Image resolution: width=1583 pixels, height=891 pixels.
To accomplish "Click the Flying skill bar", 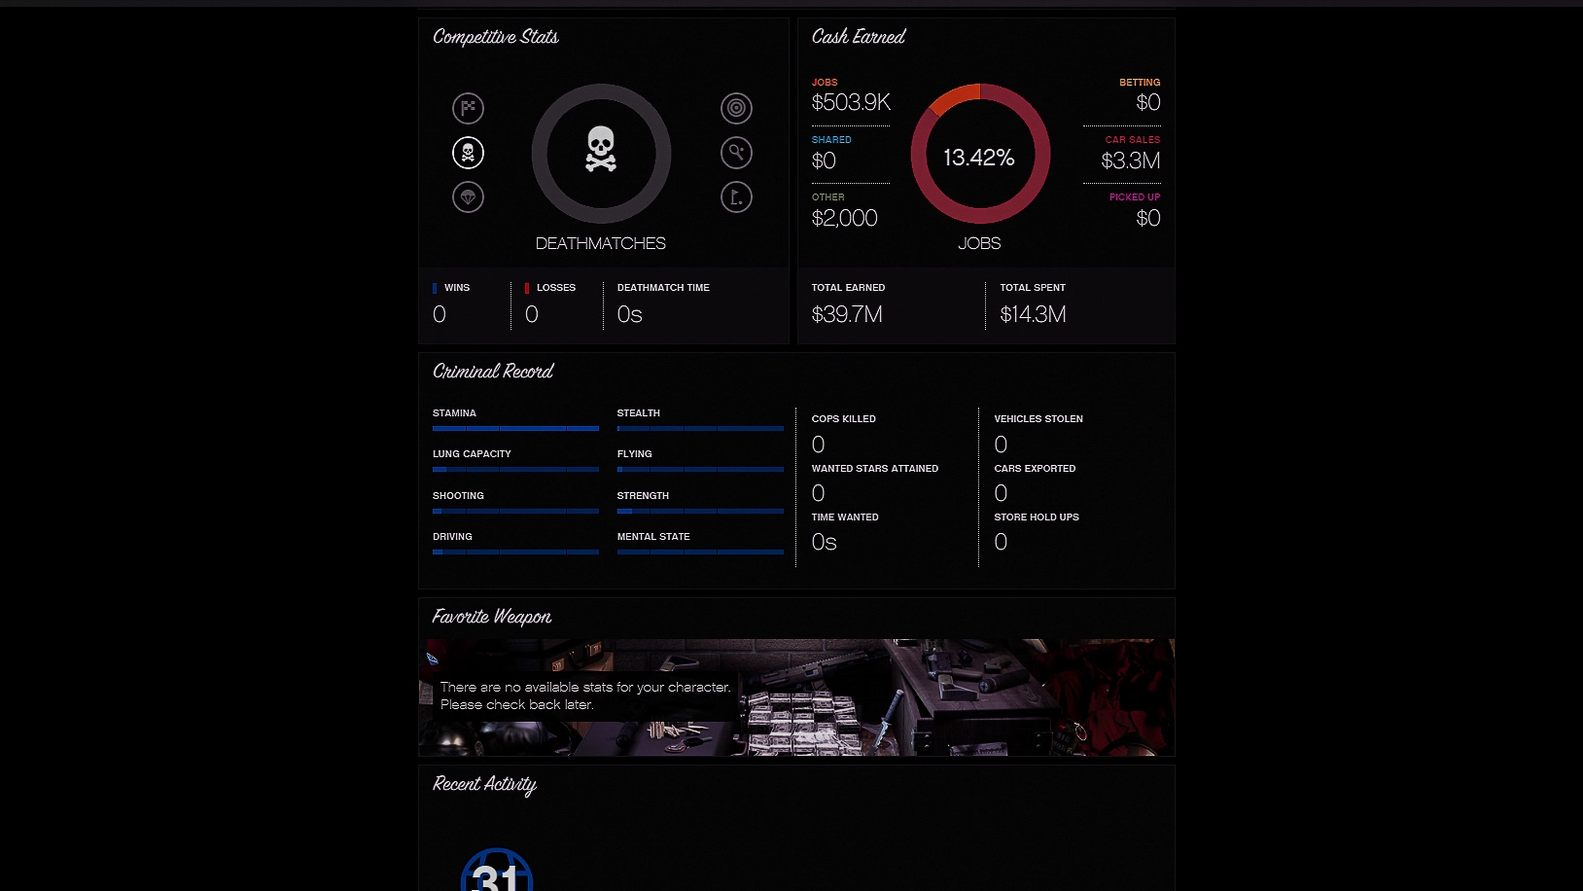I will click(x=700, y=469).
